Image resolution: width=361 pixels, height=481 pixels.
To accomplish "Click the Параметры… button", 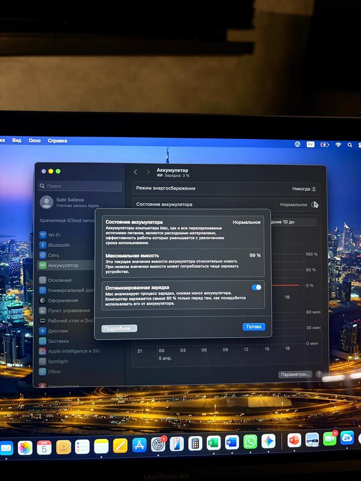I will point(295,374).
